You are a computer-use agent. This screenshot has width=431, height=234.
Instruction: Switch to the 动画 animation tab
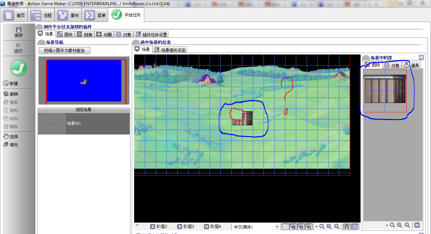(104, 34)
